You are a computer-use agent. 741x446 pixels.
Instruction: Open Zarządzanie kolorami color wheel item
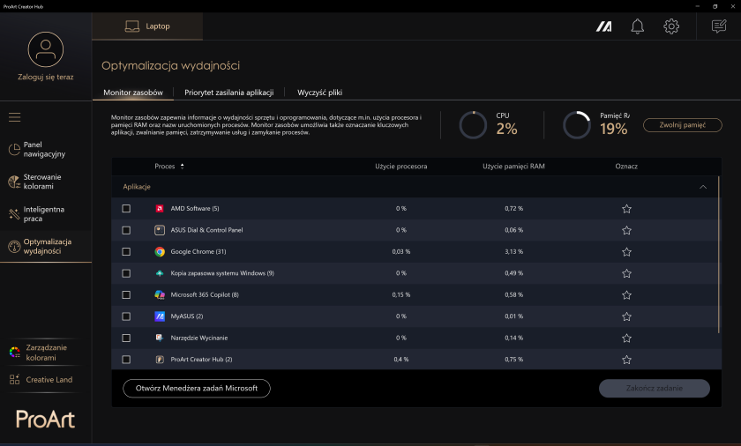coord(39,353)
